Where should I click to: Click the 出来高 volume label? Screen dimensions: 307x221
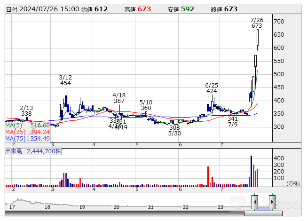[33, 151]
